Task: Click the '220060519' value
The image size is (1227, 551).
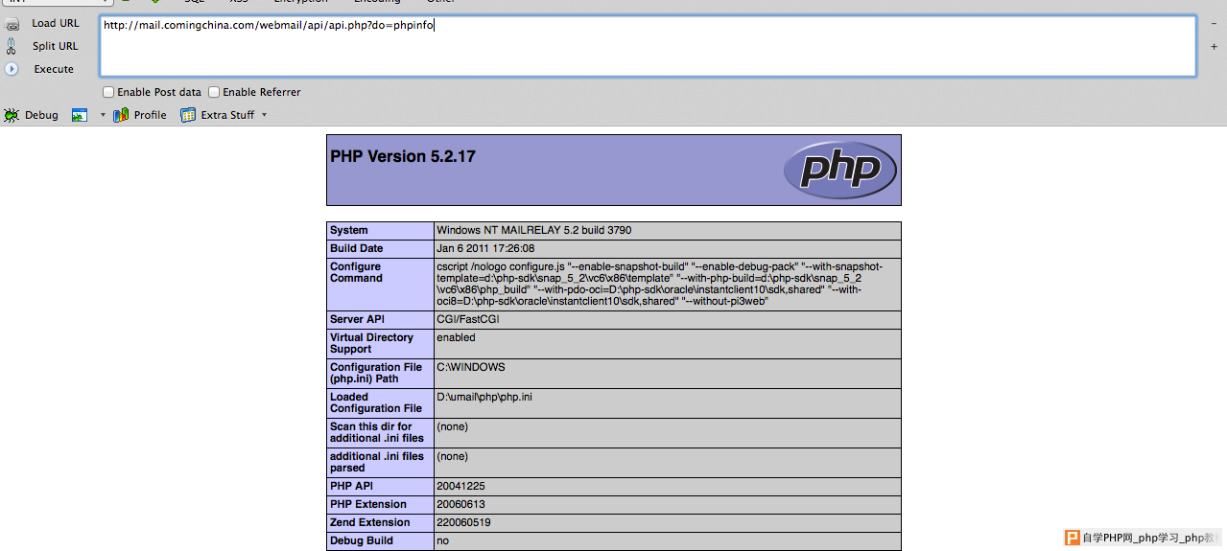Action: (x=463, y=522)
